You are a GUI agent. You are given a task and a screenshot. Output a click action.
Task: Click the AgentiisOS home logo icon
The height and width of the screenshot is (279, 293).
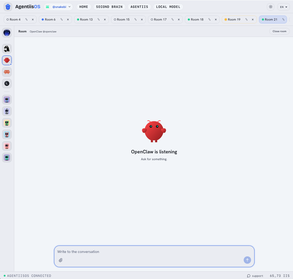pyautogui.click(x=8, y=7)
